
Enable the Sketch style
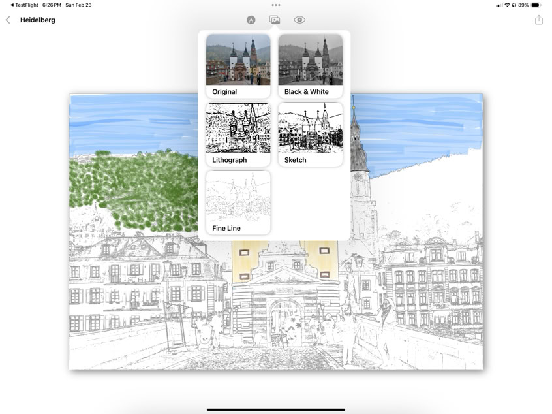[310, 131]
